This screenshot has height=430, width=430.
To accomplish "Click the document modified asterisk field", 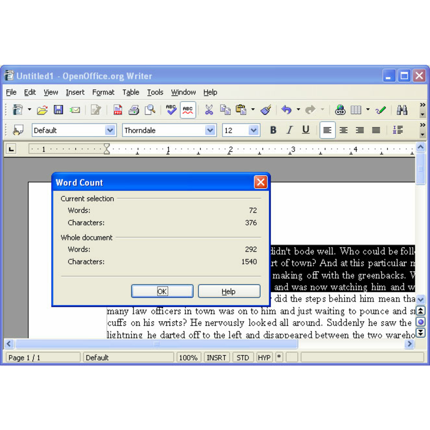I will point(279,357).
